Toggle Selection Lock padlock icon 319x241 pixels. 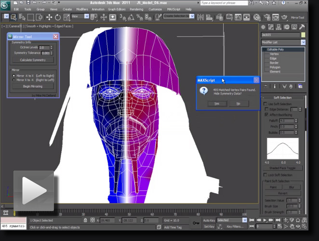(x=85, y=220)
